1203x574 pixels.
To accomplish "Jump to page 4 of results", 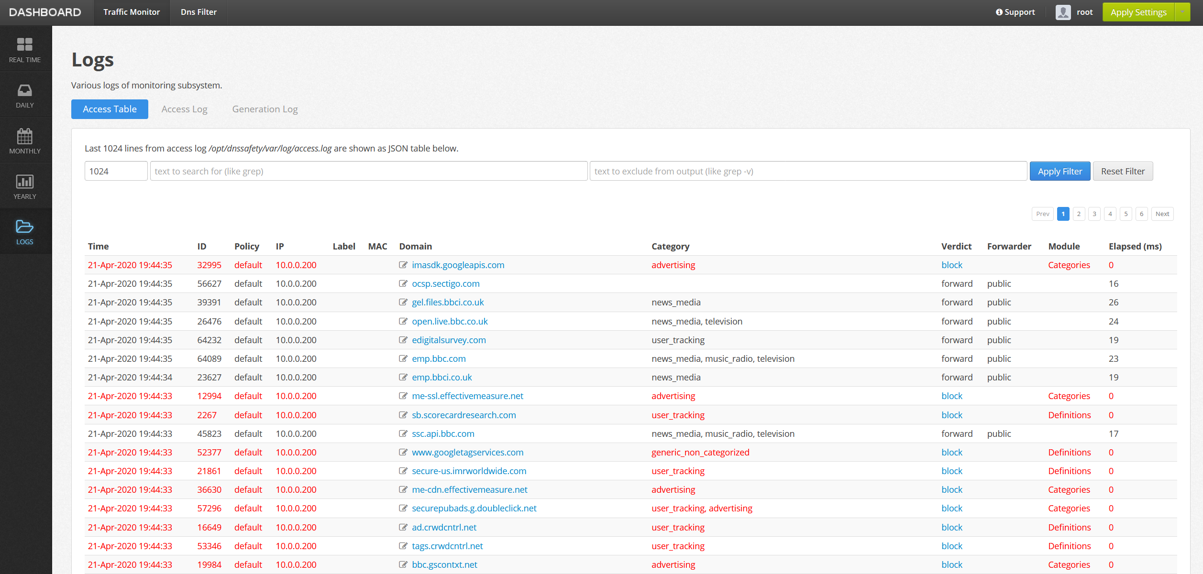I will click(x=1110, y=214).
